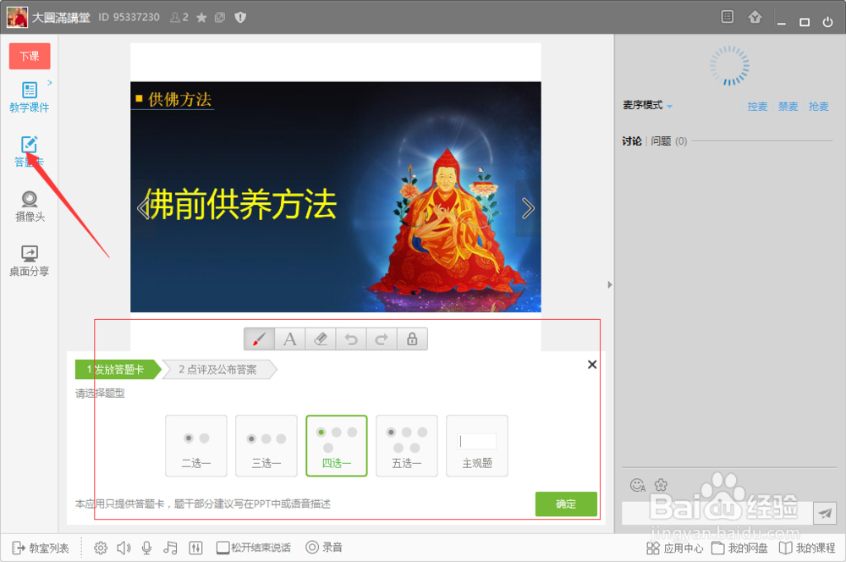The height and width of the screenshot is (562, 846).
Task: Switch to the 问题 (0) questions tab
Action: tap(668, 140)
